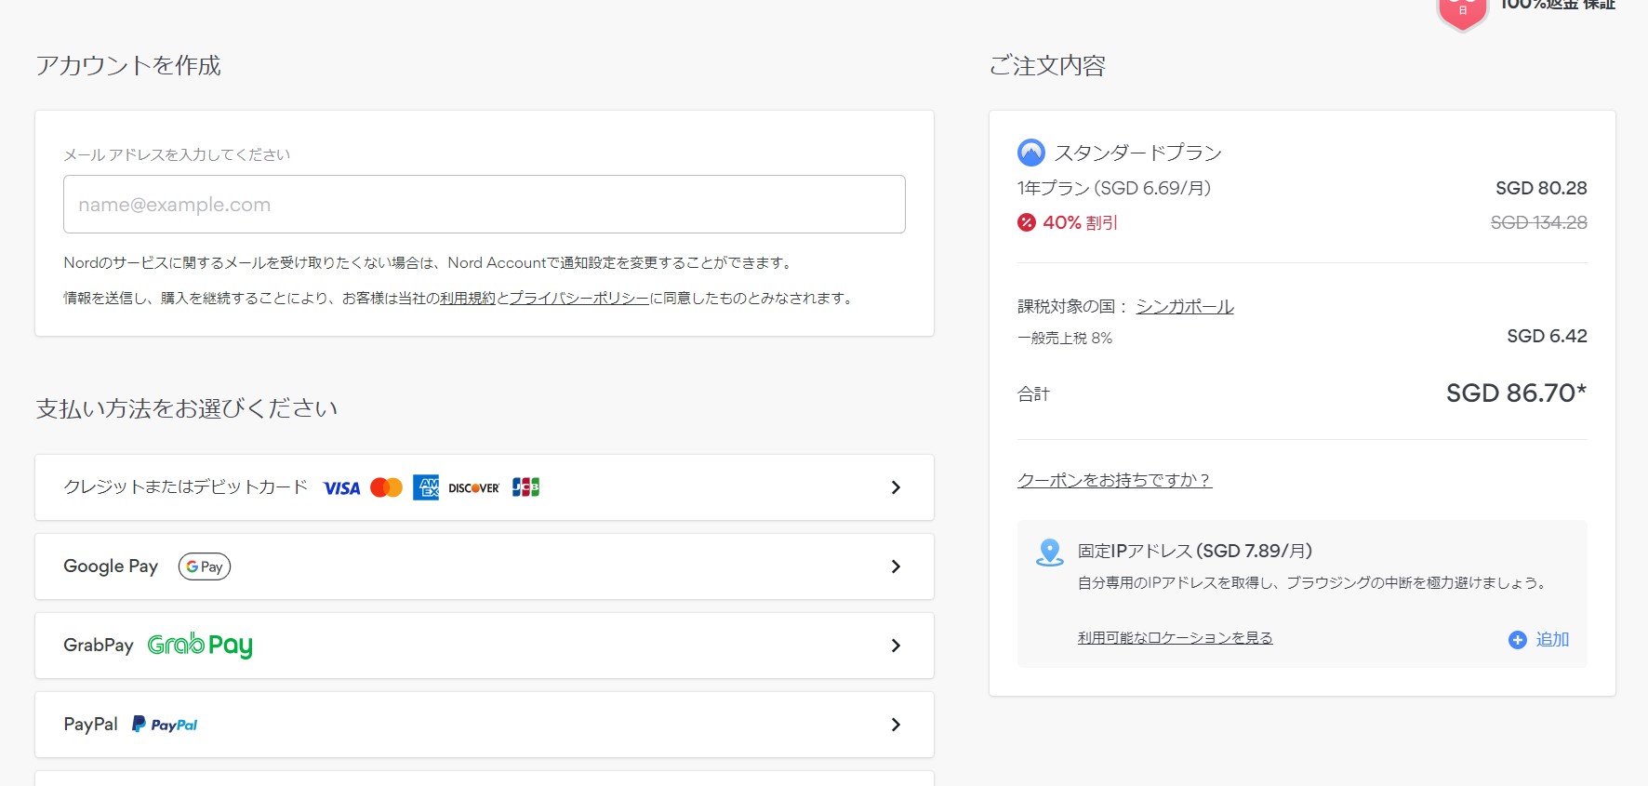Click the Mastercard logo
1648x786 pixels.
(x=386, y=487)
